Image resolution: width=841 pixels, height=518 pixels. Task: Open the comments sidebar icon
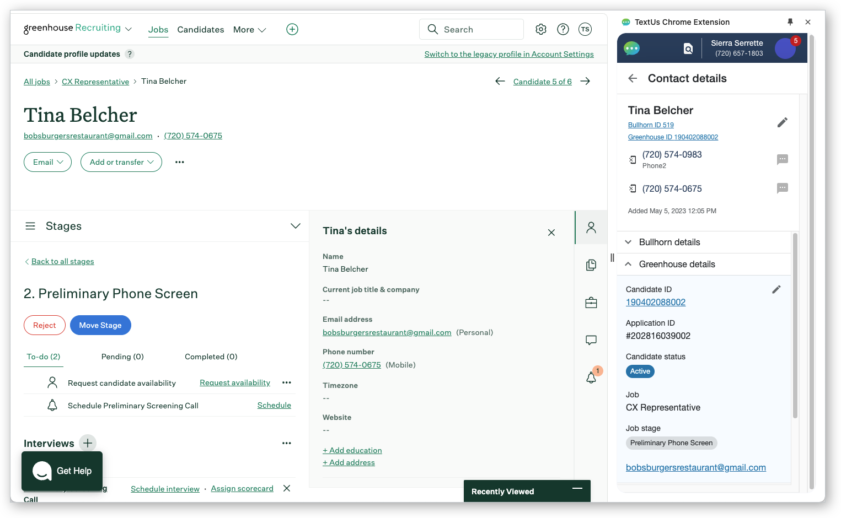tap(591, 340)
